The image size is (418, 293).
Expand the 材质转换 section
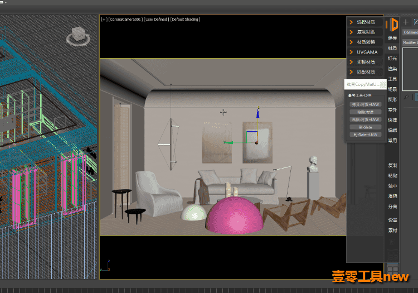coord(364,42)
